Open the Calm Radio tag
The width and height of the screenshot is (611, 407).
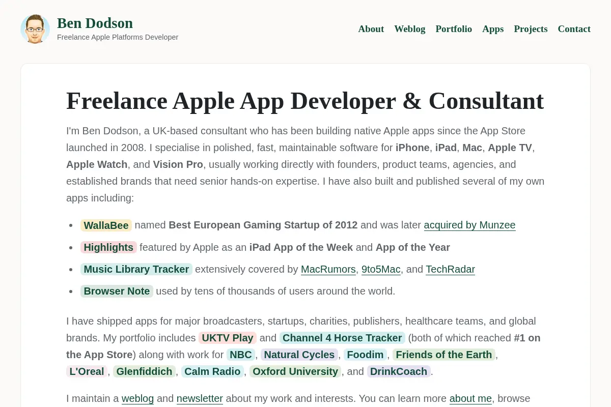pos(212,371)
